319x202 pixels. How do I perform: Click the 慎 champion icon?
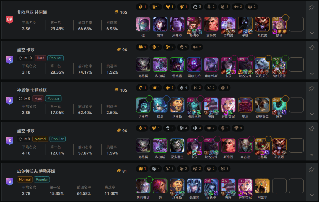tap(143, 24)
